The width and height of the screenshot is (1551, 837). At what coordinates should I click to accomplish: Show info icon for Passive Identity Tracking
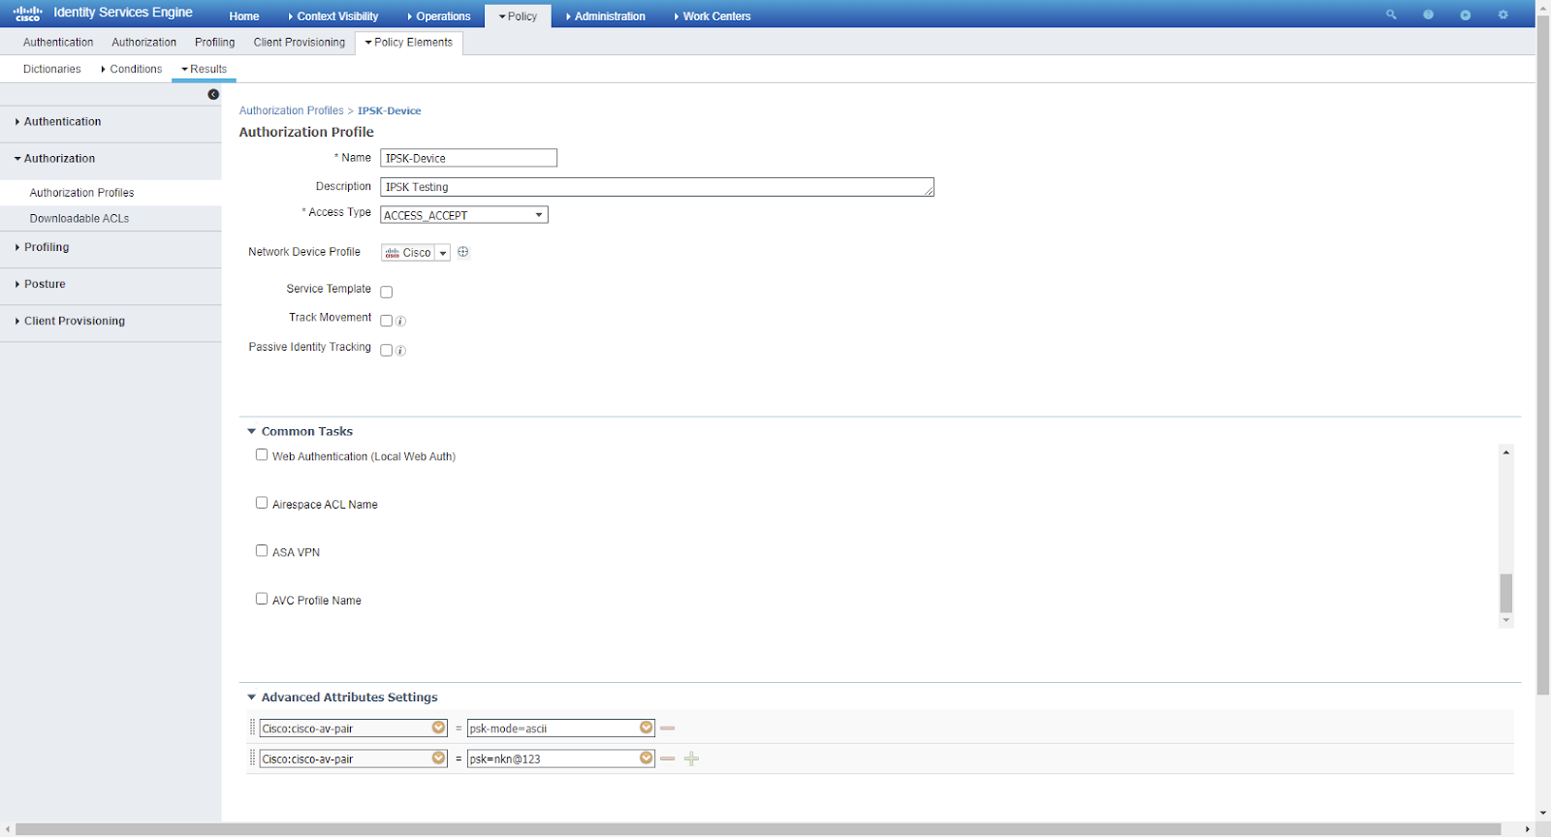click(x=400, y=351)
